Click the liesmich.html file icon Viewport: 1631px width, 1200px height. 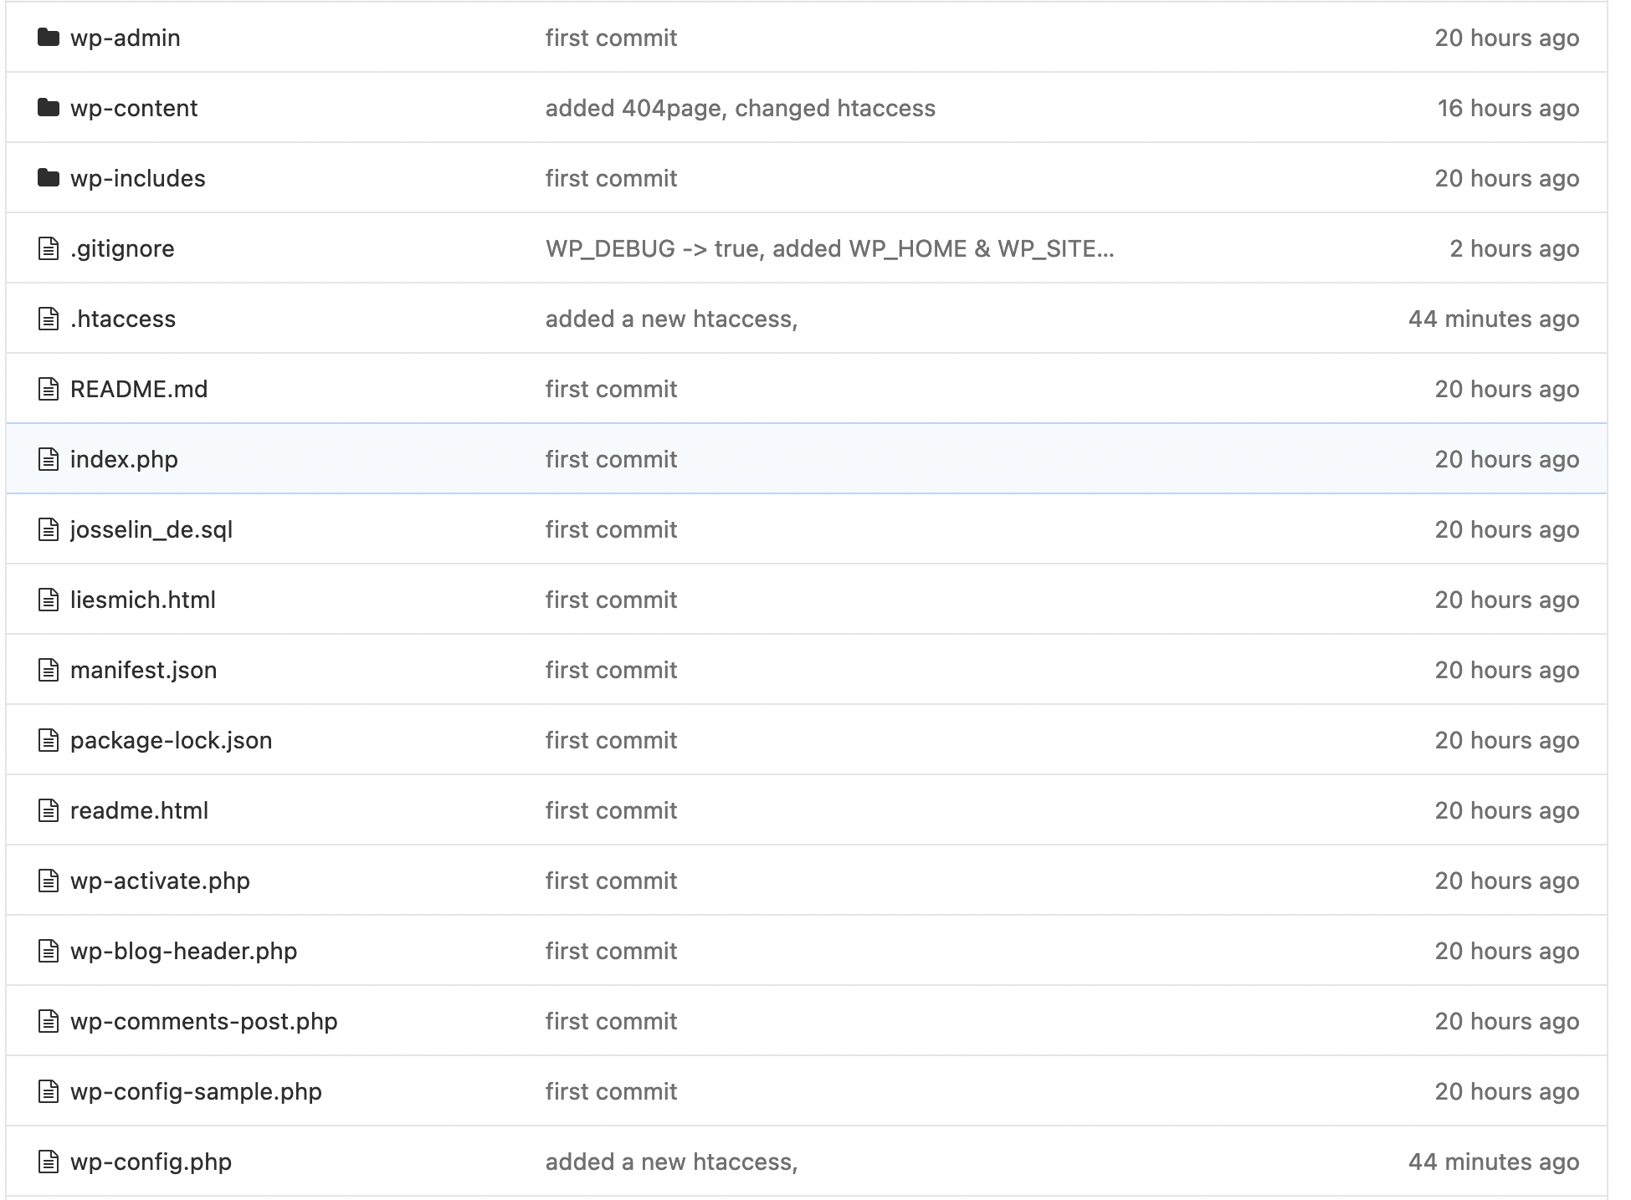tap(49, 600)
